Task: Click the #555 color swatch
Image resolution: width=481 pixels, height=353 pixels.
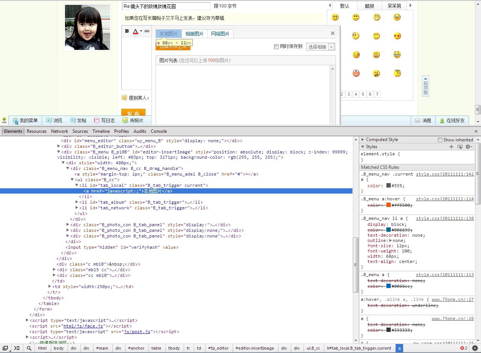Action: pos(389,186)
